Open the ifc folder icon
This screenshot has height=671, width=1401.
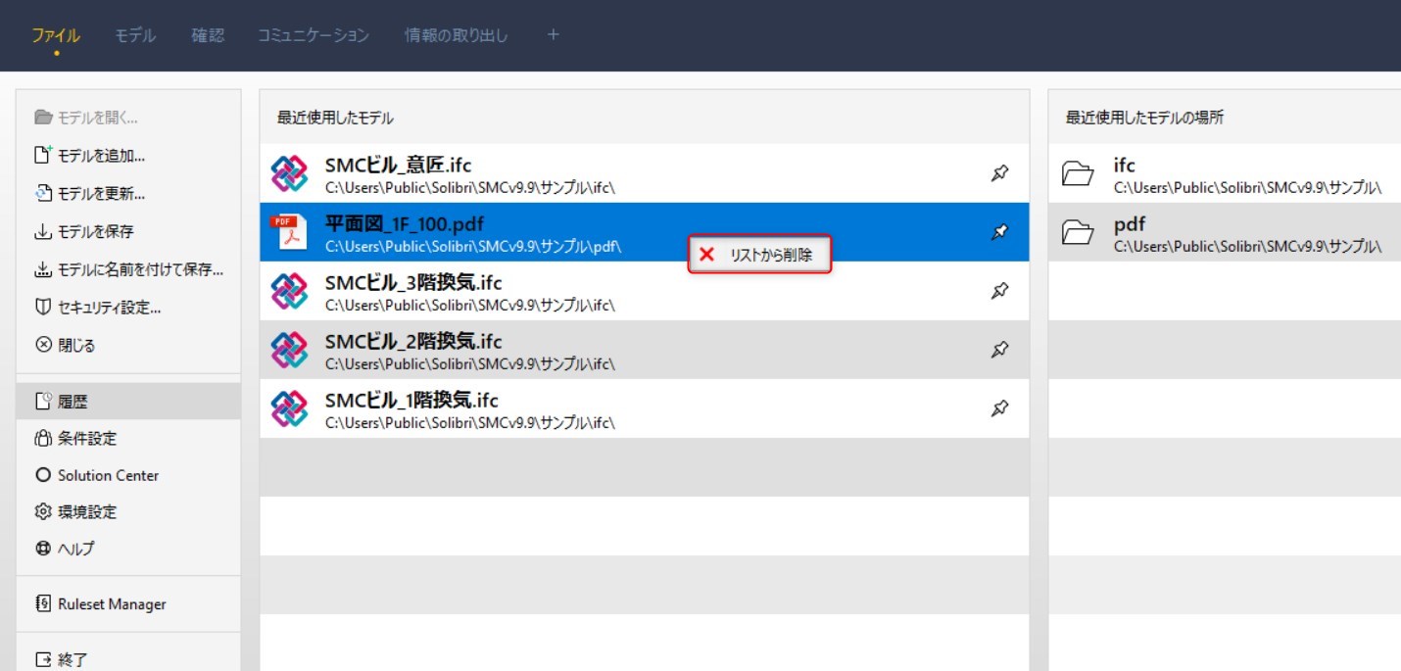tap(1078, 174)
